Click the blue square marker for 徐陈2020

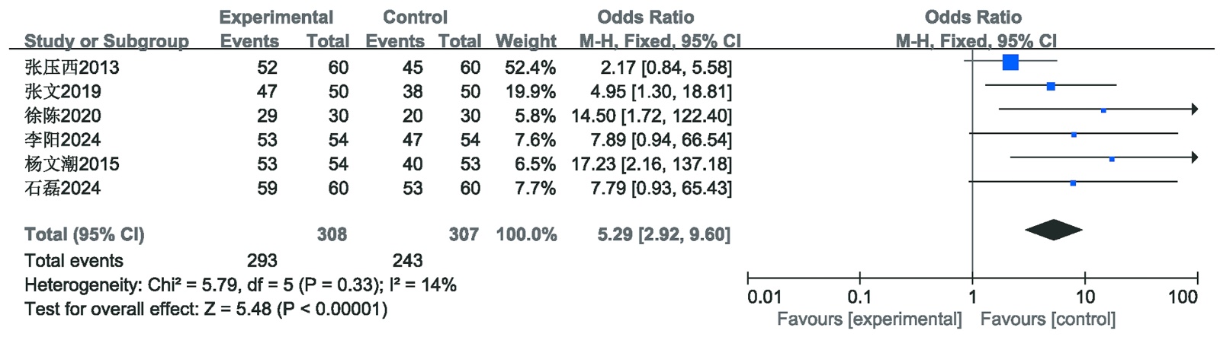(x=1103, y=110)
